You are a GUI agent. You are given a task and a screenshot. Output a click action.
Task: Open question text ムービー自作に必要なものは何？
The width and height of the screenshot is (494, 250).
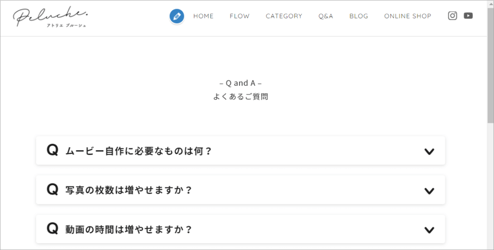click(138, 151)
